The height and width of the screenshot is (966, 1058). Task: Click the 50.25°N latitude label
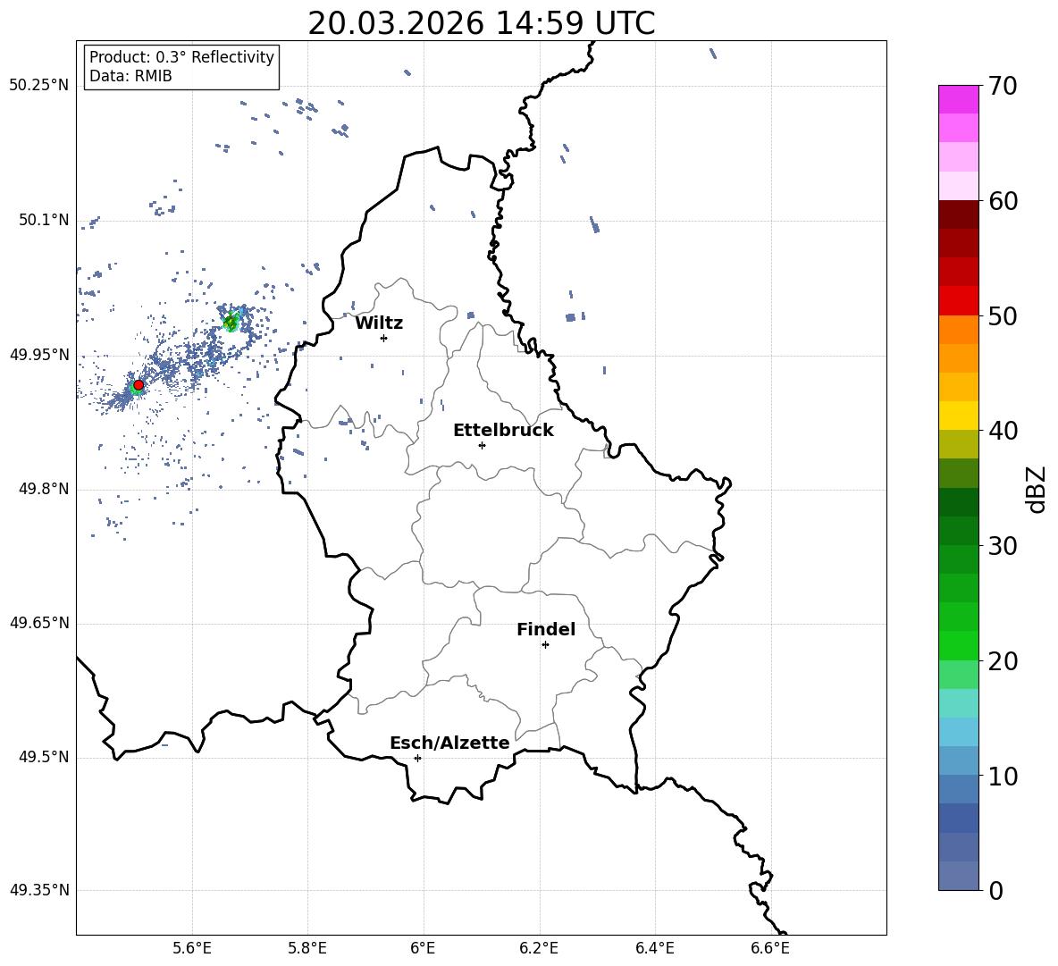point(39,86)
